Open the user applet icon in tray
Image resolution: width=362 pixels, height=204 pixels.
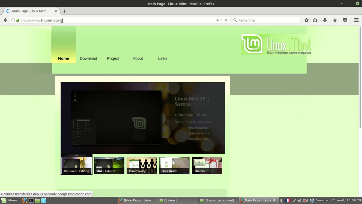pos(281,201)
